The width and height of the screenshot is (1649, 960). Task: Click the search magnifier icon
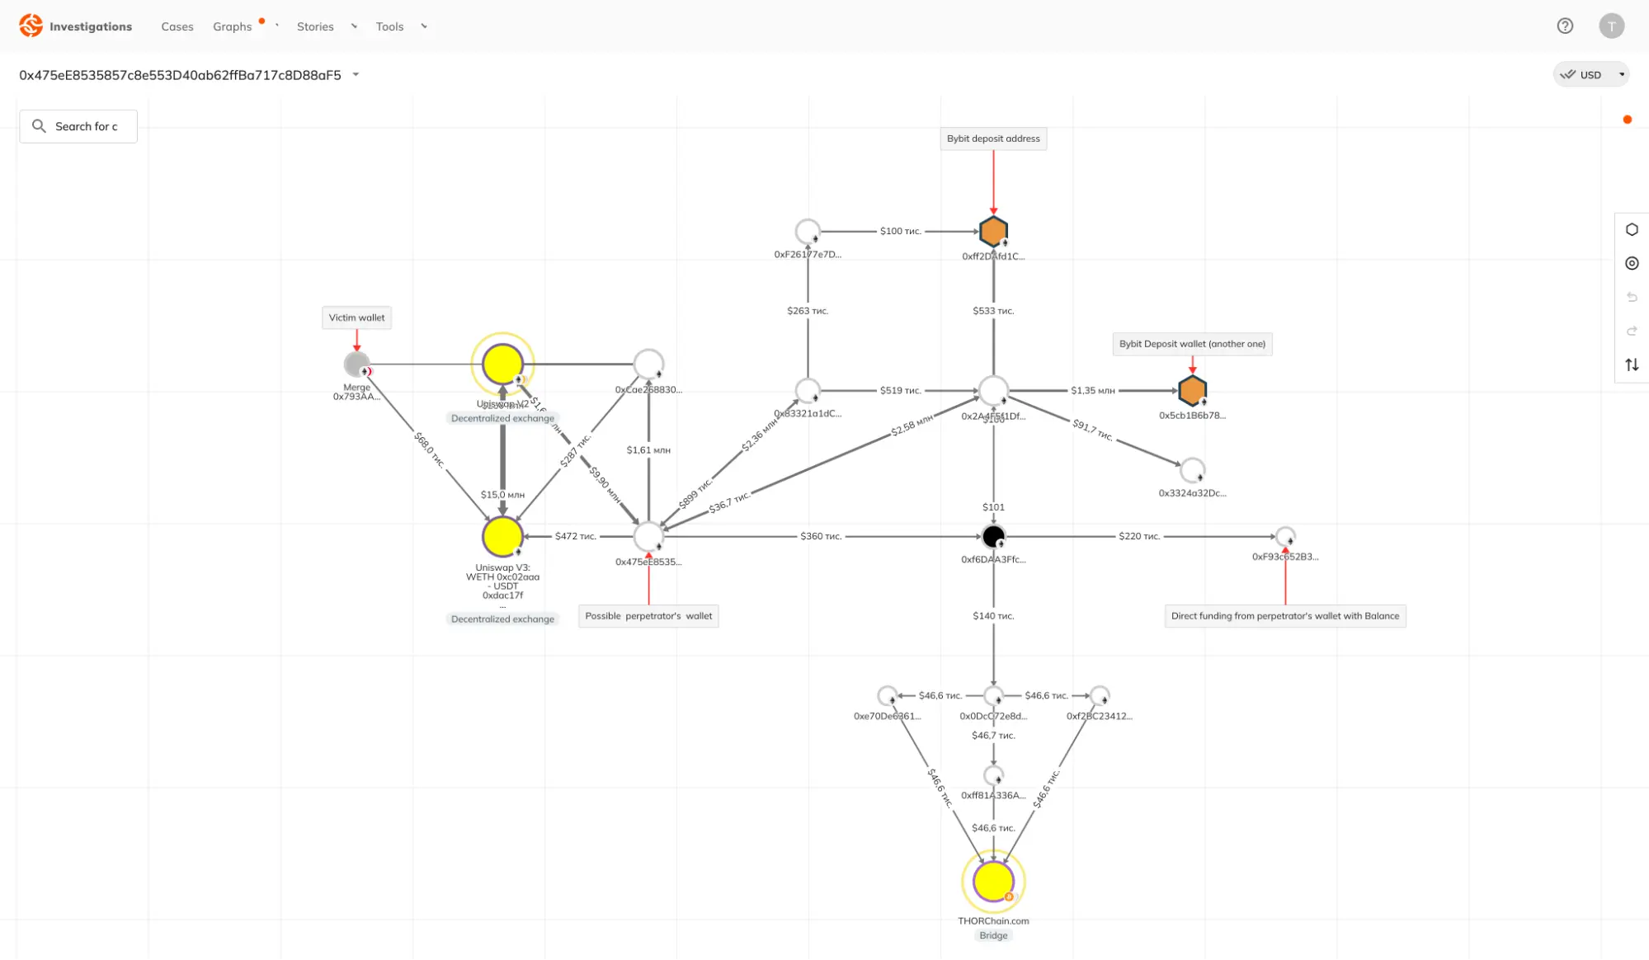[x=39, y=126]
